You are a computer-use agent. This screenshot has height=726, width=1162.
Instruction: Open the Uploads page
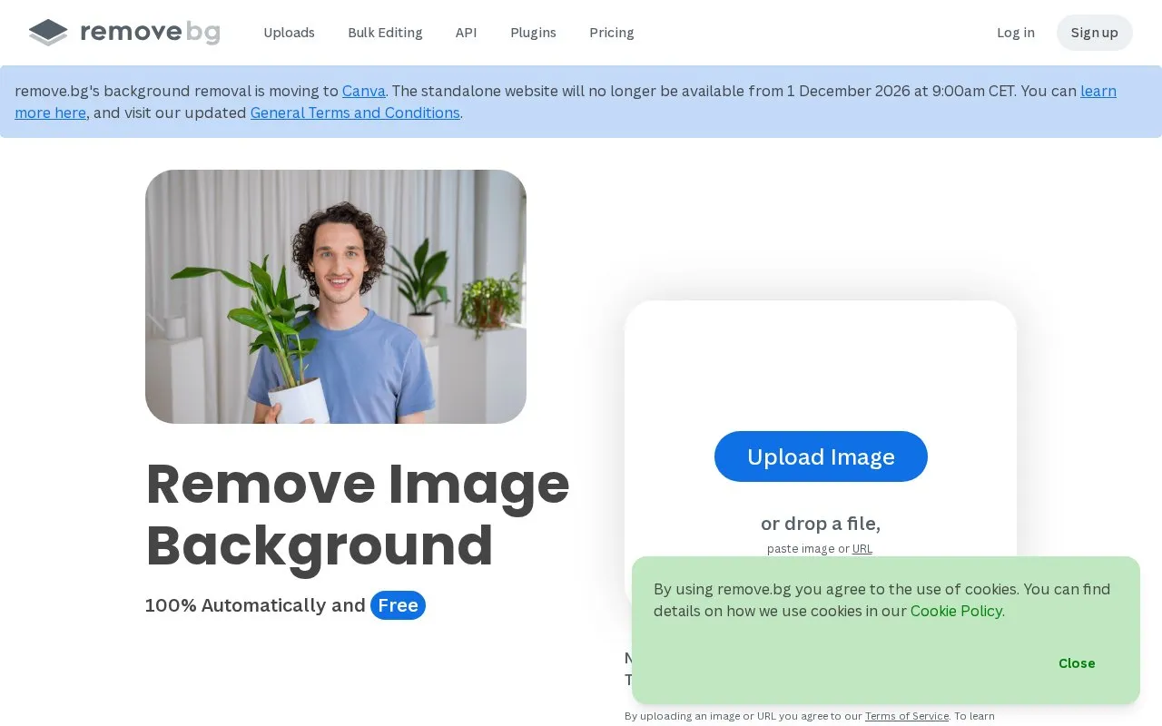289,33
